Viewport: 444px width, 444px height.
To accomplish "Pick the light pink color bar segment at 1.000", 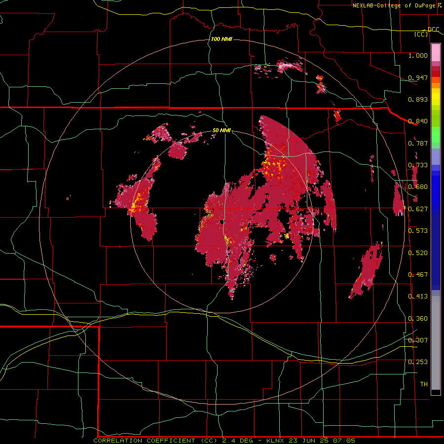I will coord(436,53).
